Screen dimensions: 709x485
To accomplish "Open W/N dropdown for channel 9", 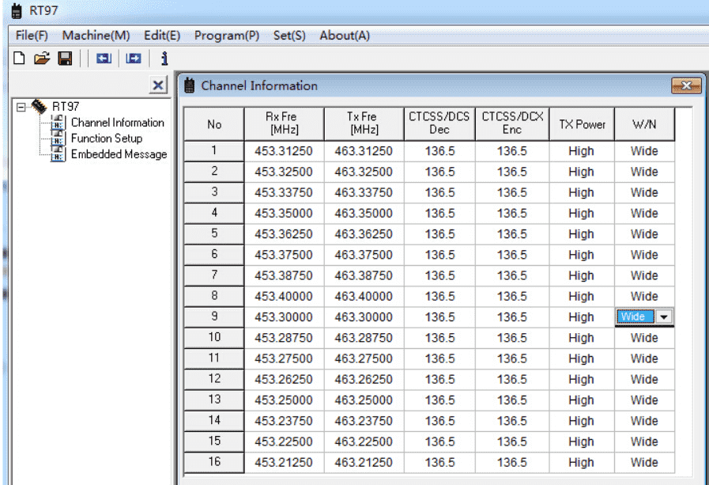I will [664, 317].
